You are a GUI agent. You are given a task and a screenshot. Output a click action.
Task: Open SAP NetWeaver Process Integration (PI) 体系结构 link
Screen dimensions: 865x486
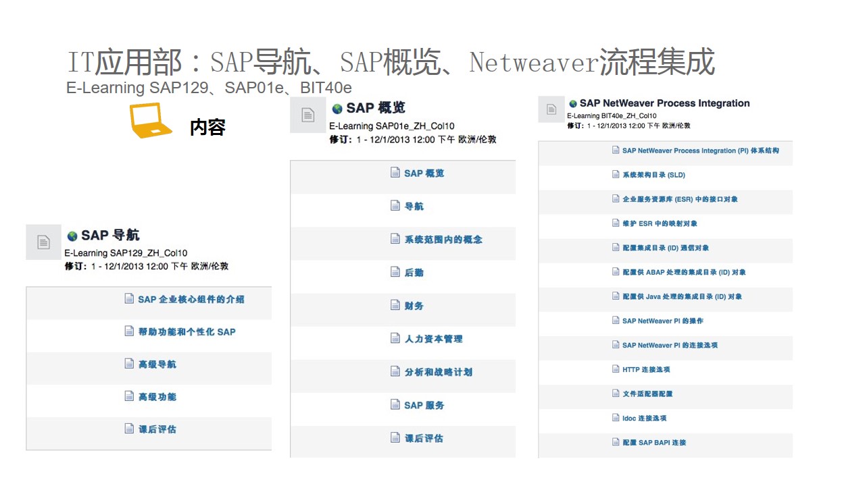pos(700,151)
